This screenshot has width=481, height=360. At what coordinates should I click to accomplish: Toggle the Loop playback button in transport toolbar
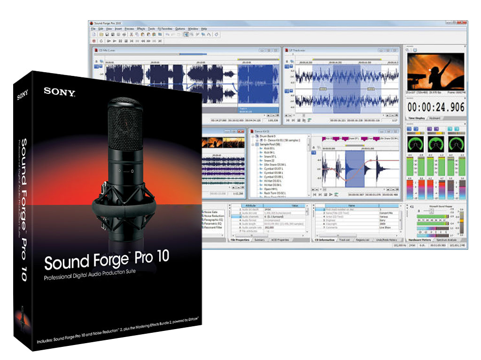click(x=101, y=41)
